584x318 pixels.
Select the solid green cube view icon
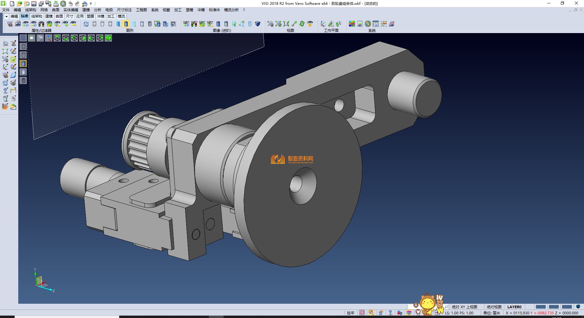pos(108,38)
